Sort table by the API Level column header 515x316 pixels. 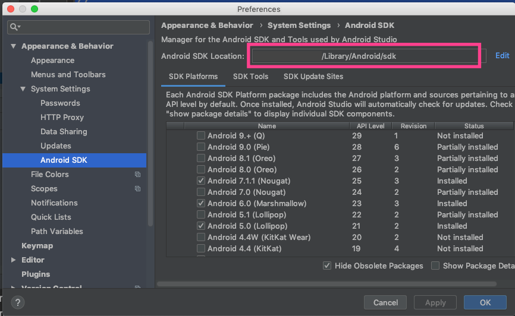(370, 126)
